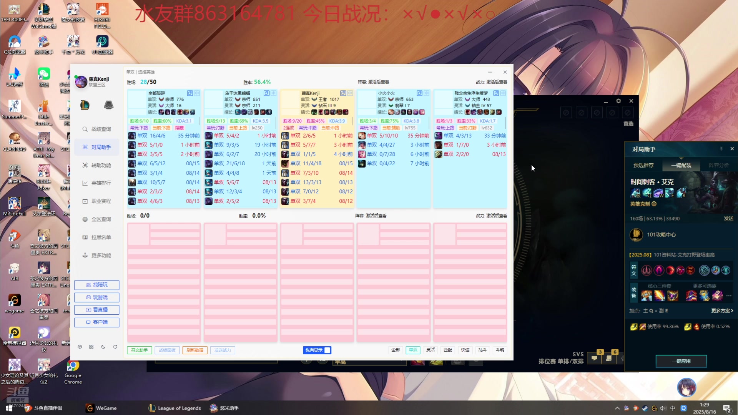Click the 101攻略中心 logo icon
This screenshot has height=415, width=738.
[636, 234]
